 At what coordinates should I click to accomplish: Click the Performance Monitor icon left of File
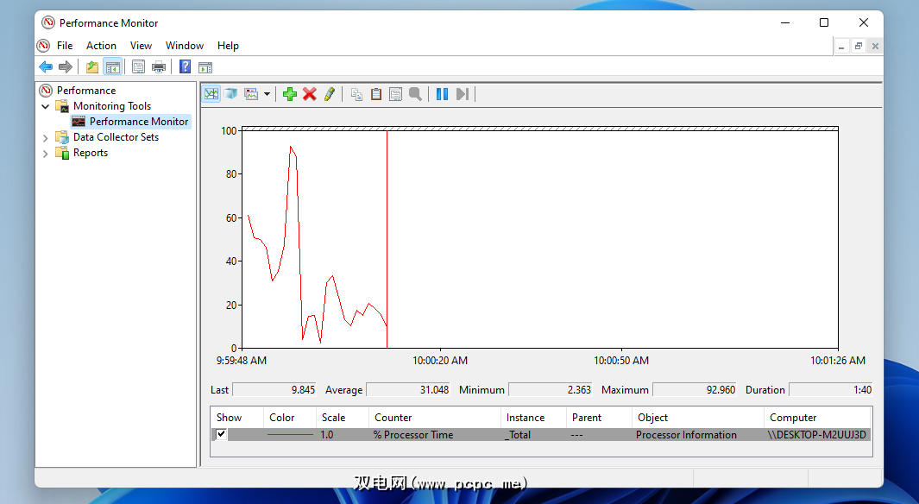pos(43,46)
